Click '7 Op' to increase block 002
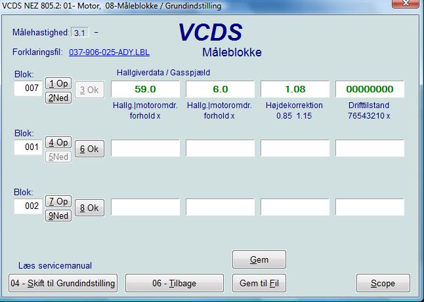424x302 pixels. [58, 201]
